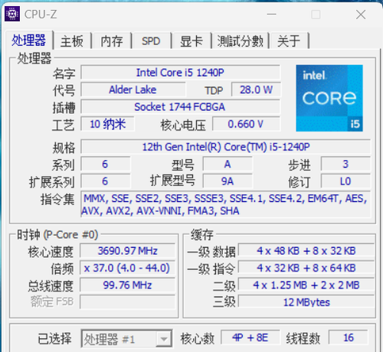383x352 pixels.
Task: Click the instruction set list field
Action: [226, 204]
